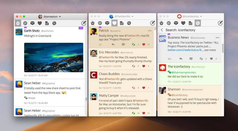Go to Home in @Twitterrific window
Image resolution: width=238 pixels, height=131 pixels.
(92, 23)
